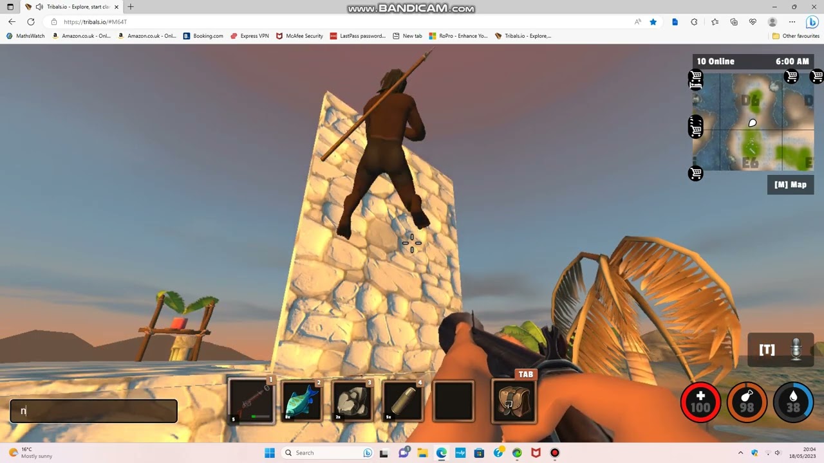This screenshot has height=463, width=824.
Task: Click the hunger meter showing 98
Action: pyautogui.click(x=747, y=403)
